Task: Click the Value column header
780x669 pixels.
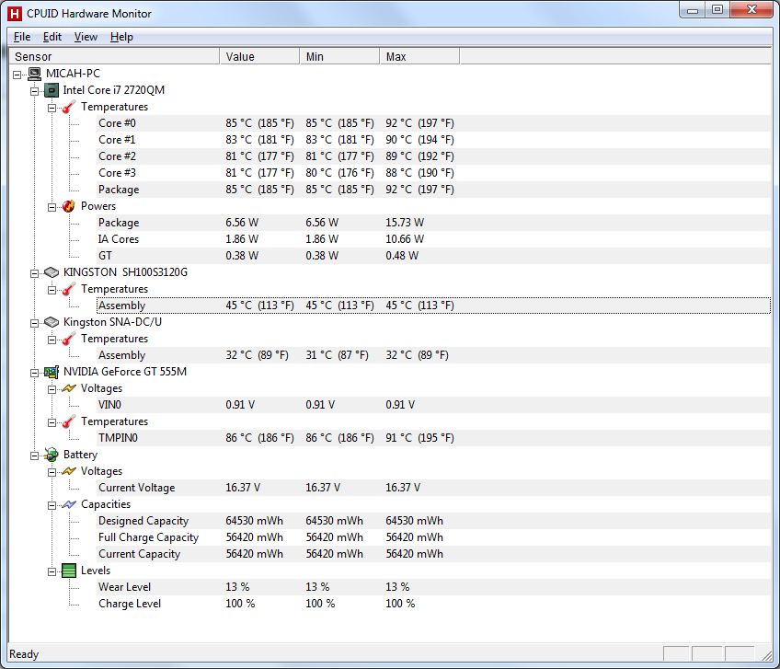Action: 259,56
